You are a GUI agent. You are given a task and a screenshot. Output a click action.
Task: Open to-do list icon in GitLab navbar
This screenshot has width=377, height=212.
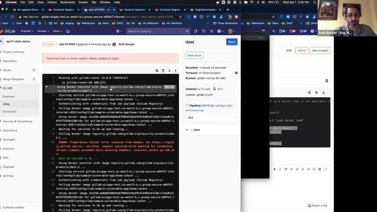coord(211,31)
